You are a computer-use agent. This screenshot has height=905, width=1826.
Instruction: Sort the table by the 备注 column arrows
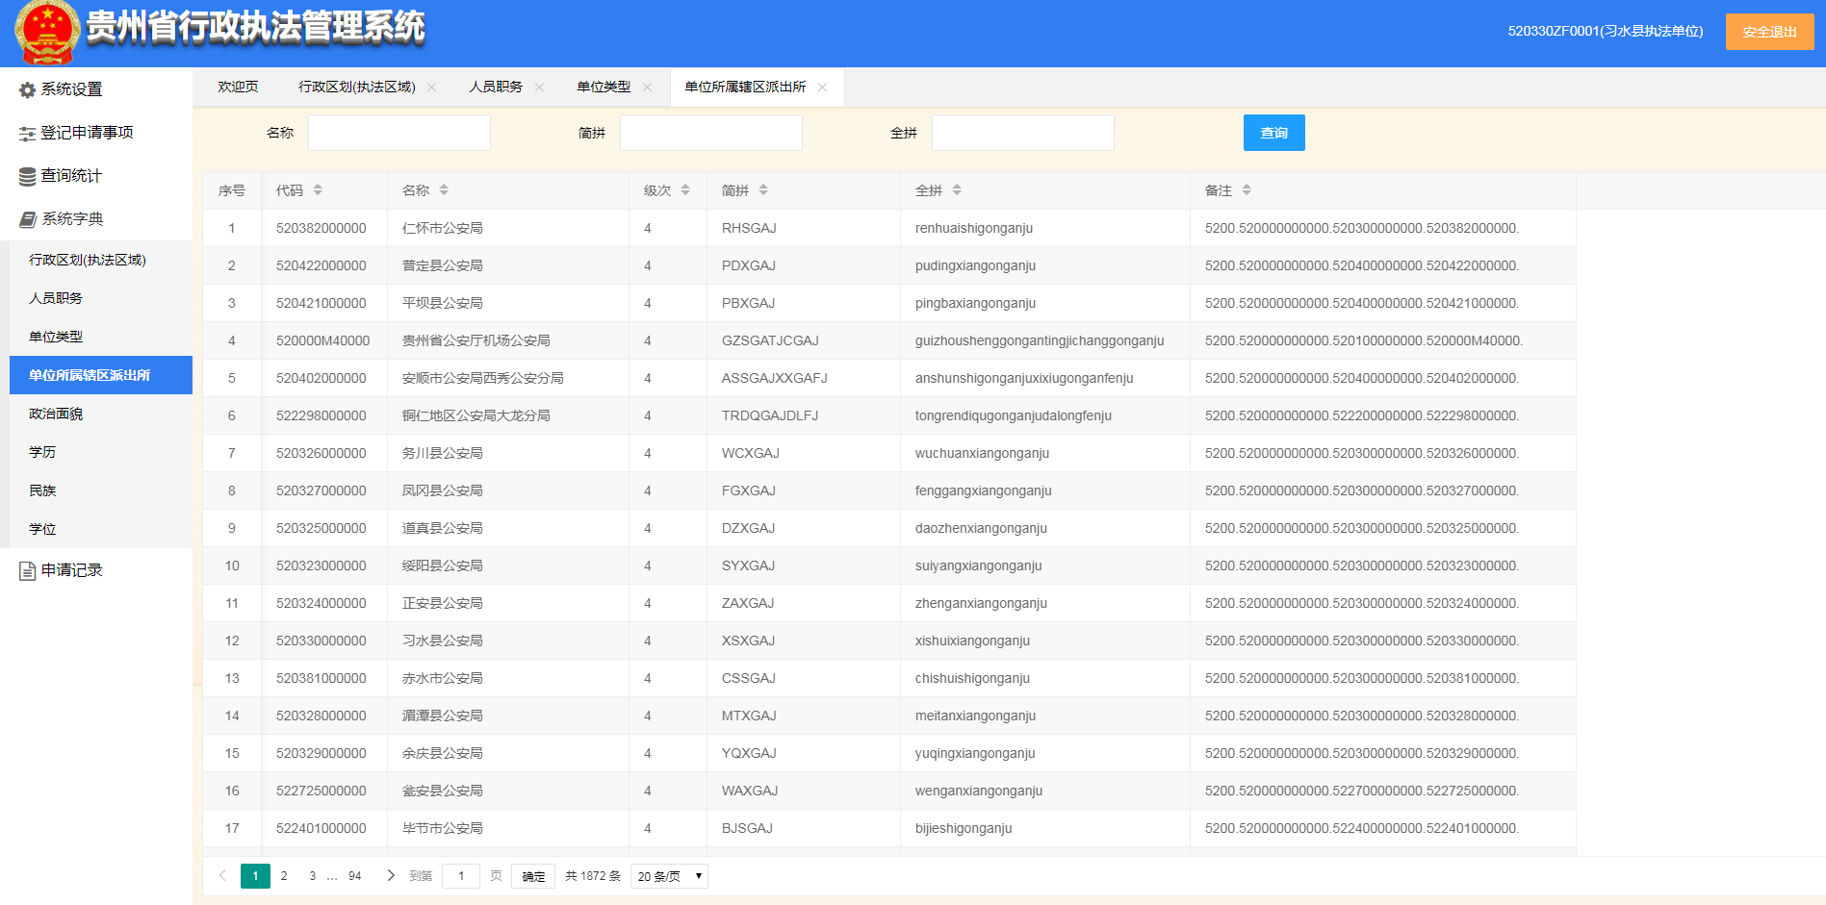(1247, 190)
